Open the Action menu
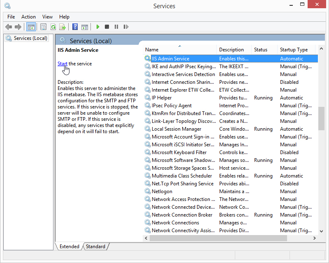329x263 pixels. [x=28, y=17]
